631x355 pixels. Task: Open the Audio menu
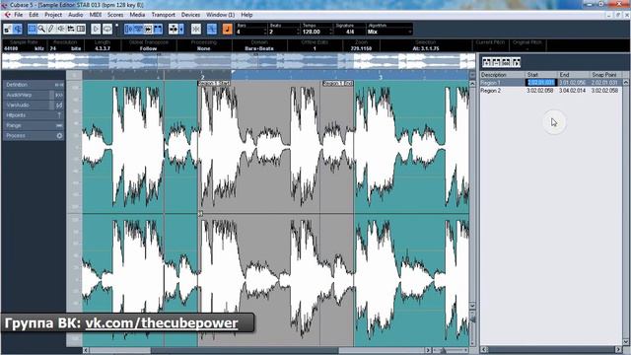click(75, 15)
